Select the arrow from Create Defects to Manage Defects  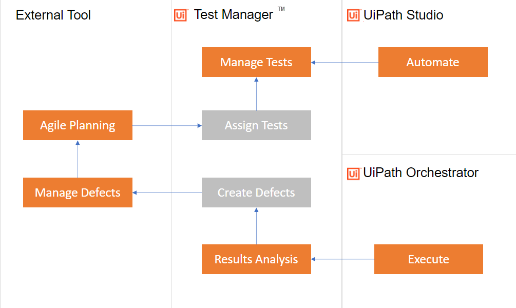[167, 193]
